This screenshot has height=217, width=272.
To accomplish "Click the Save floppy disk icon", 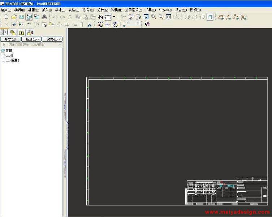I will (21, 17).
